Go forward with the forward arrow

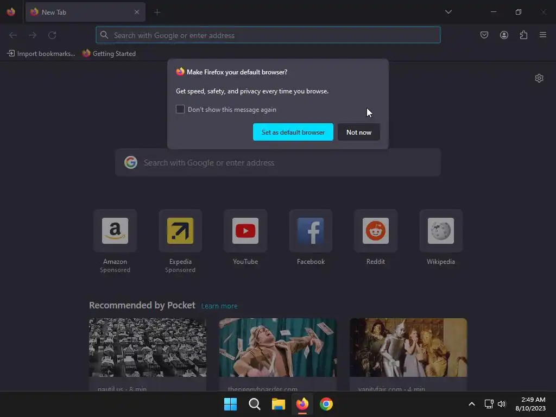point(33,35)
